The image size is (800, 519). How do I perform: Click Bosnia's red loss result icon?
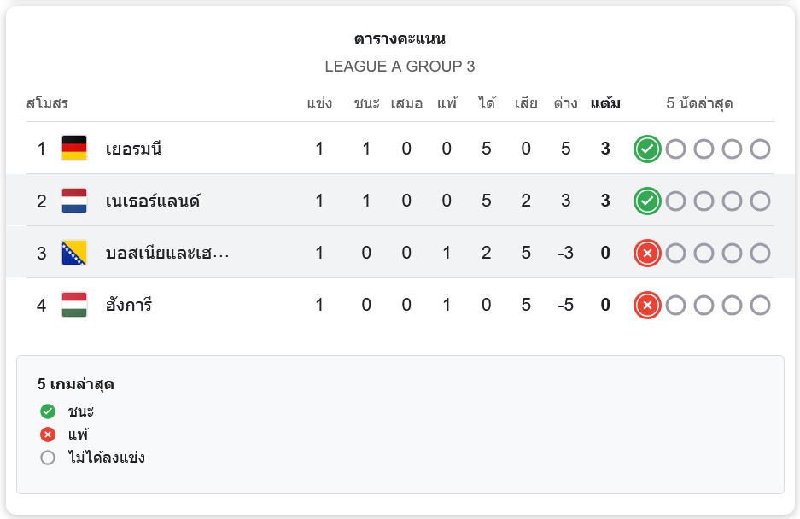[647, 254]
